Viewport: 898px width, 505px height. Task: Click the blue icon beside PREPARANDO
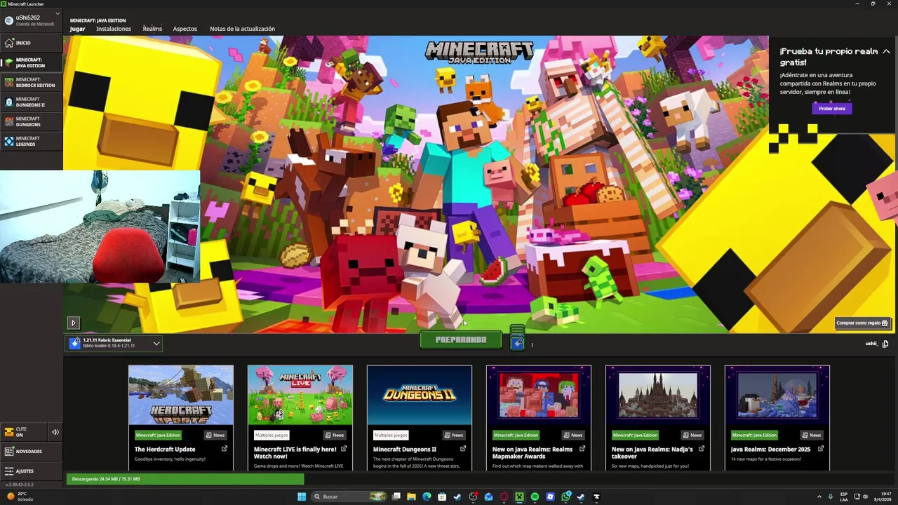[517, 343]
